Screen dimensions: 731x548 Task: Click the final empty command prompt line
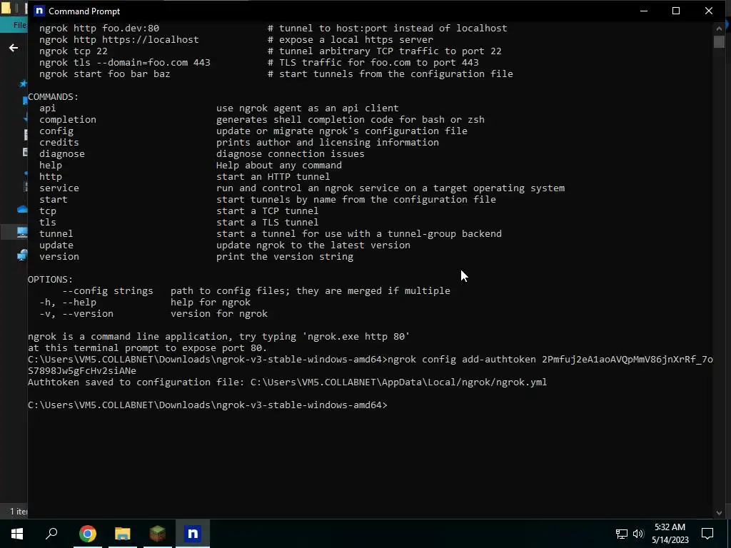click(208, 405)
